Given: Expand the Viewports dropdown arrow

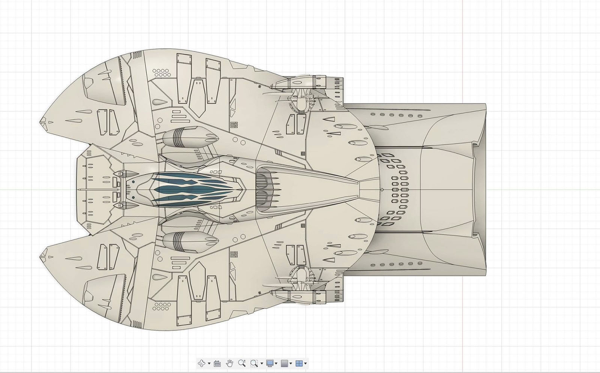Looking at the screenshot, I should [x=306, y=363].
